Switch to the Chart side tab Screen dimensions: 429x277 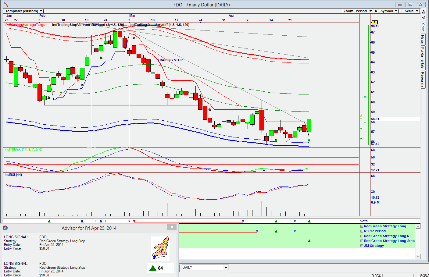coord(423,27)
